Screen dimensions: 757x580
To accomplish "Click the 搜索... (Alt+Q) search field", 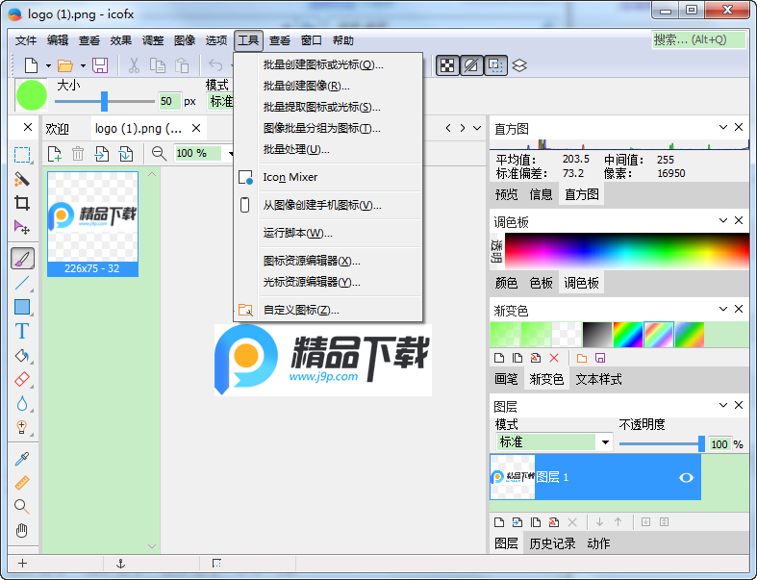I will [x=698, y=40].
